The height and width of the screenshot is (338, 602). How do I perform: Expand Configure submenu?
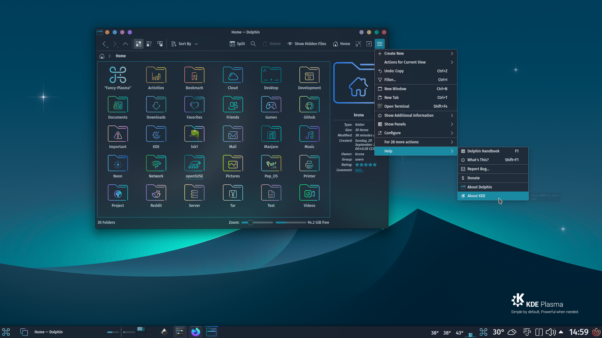[x=416, y=133]
